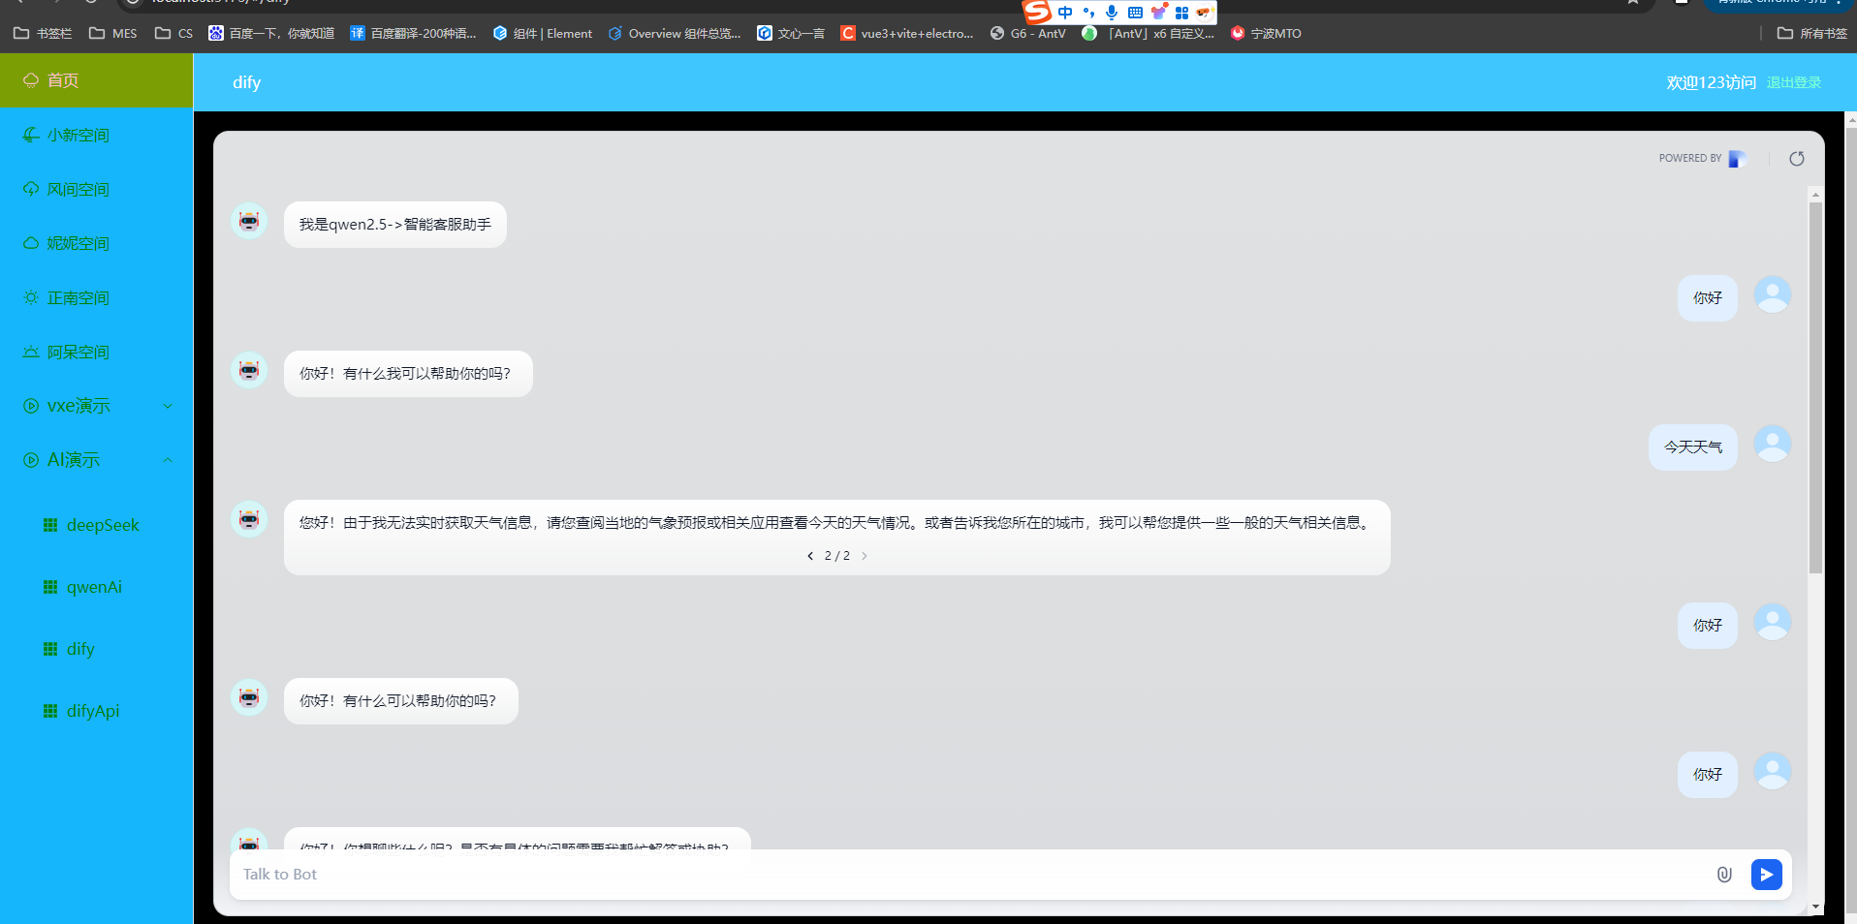Screen dimensions: 1857x924
Task: Click the home icon beside 首页
Action: [29, 80]
